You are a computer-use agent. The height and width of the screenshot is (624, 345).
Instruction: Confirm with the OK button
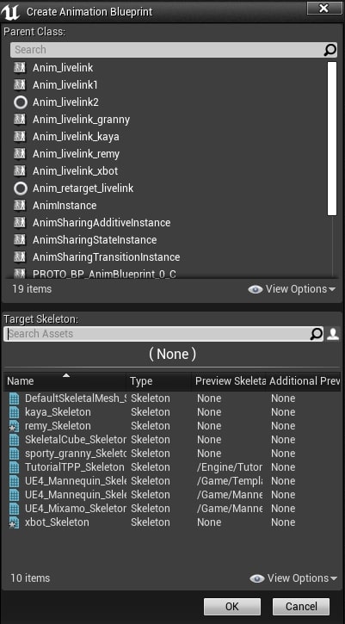[x=232, y=607]
